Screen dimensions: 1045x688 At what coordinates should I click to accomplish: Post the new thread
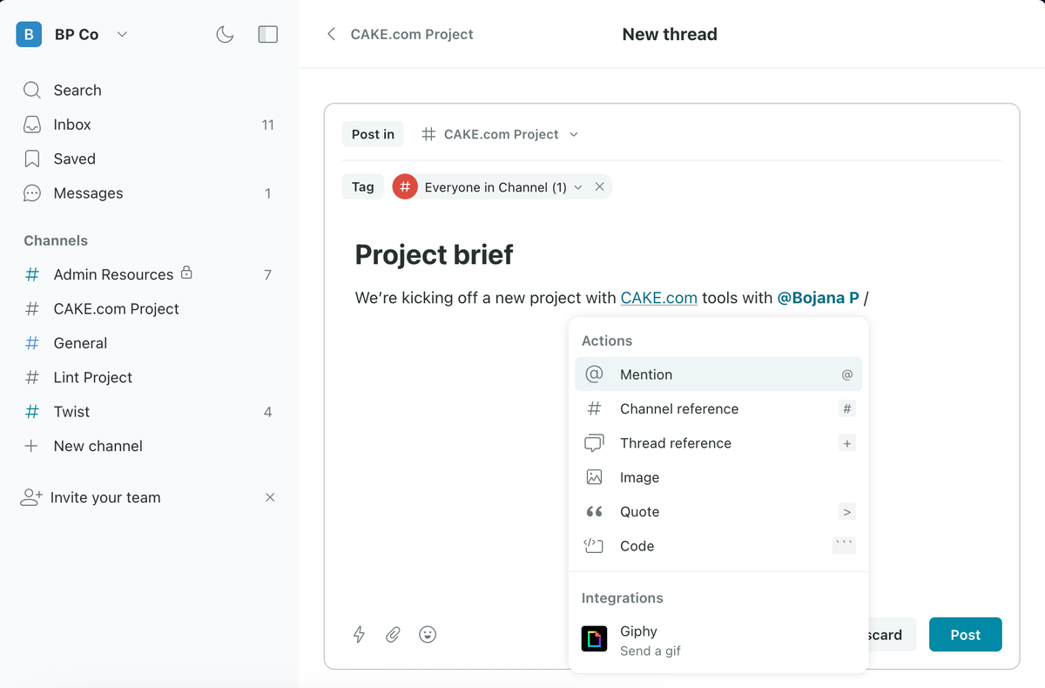point(965,635)
